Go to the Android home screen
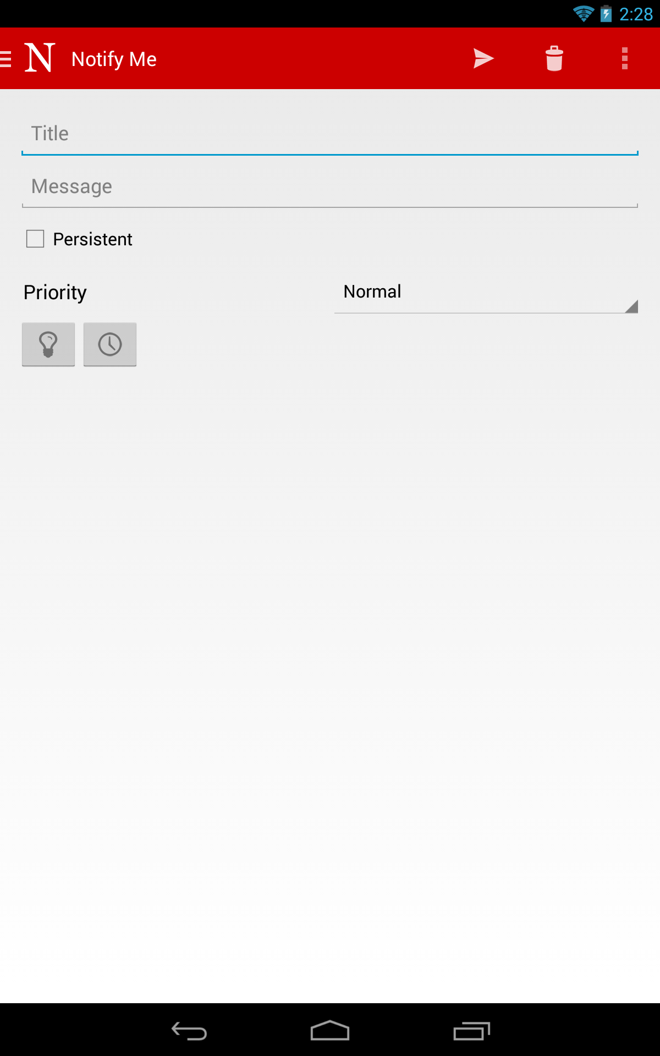The image size is (660, 1056). [x=330, y=1031]
